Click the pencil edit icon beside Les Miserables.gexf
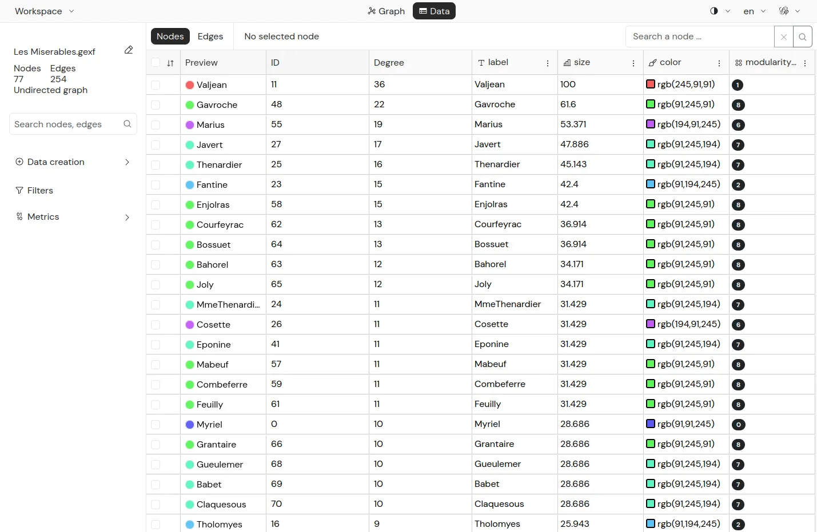 point(129,50)
